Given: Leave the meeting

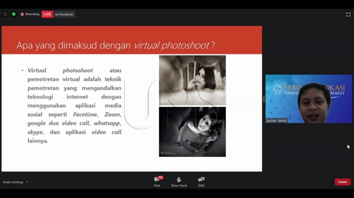Looking at the screenshot, I should click(343, 182).
